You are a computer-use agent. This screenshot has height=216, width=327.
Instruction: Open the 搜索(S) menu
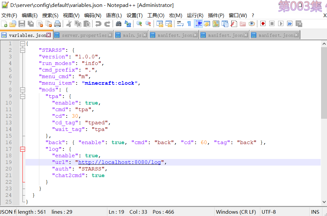pos(50,15)
